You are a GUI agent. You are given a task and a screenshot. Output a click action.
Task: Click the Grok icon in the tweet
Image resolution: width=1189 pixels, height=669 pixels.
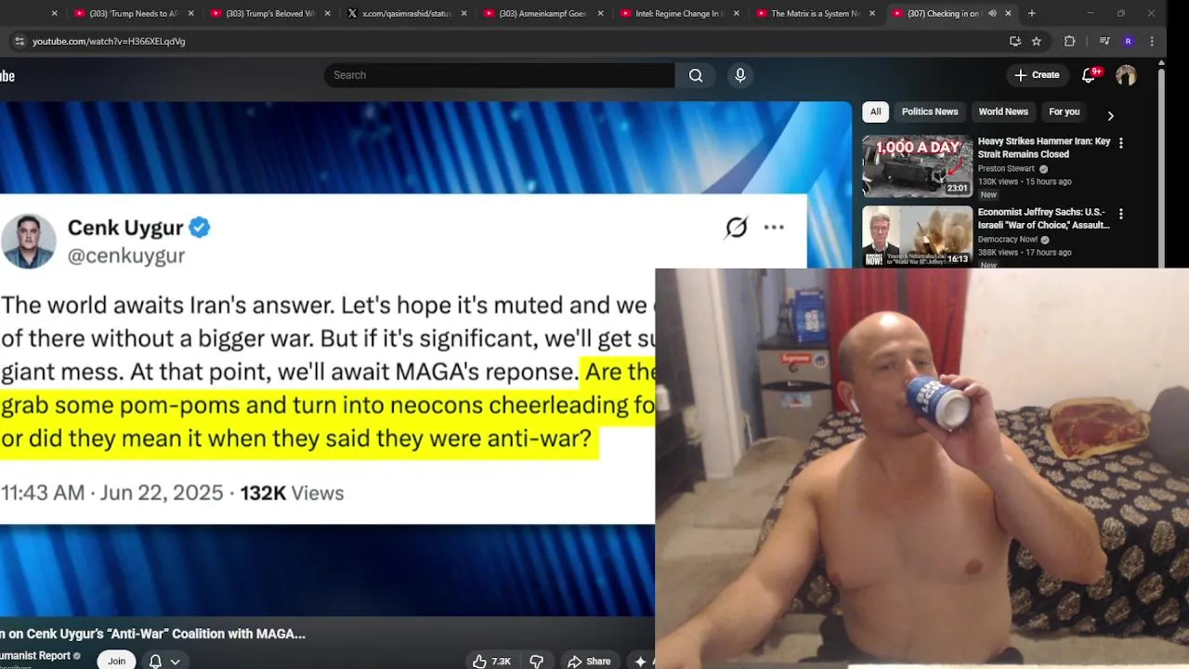737,228
